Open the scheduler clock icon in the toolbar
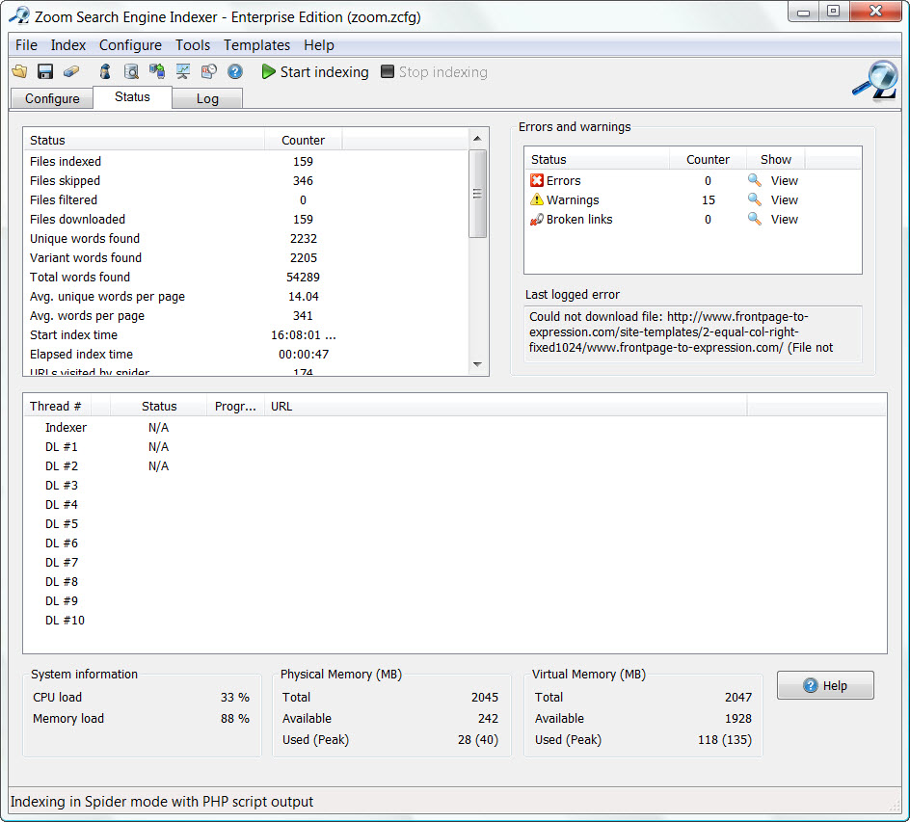 click(x=209, y=71)
